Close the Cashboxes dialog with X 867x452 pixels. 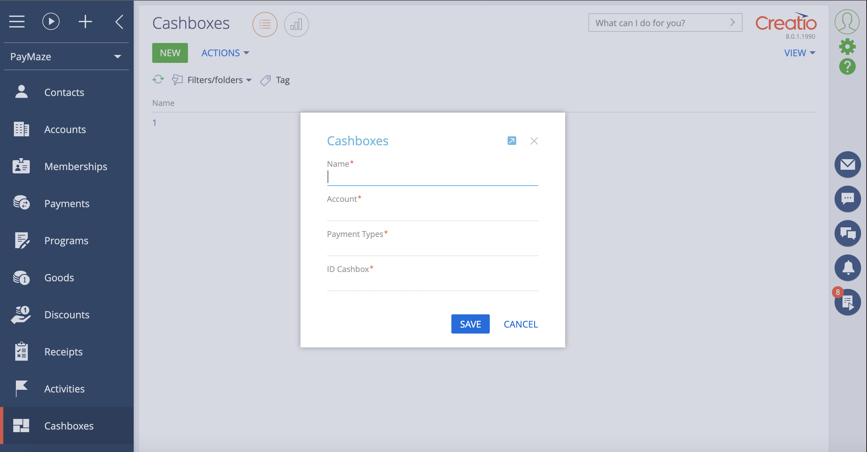[534, 141]
